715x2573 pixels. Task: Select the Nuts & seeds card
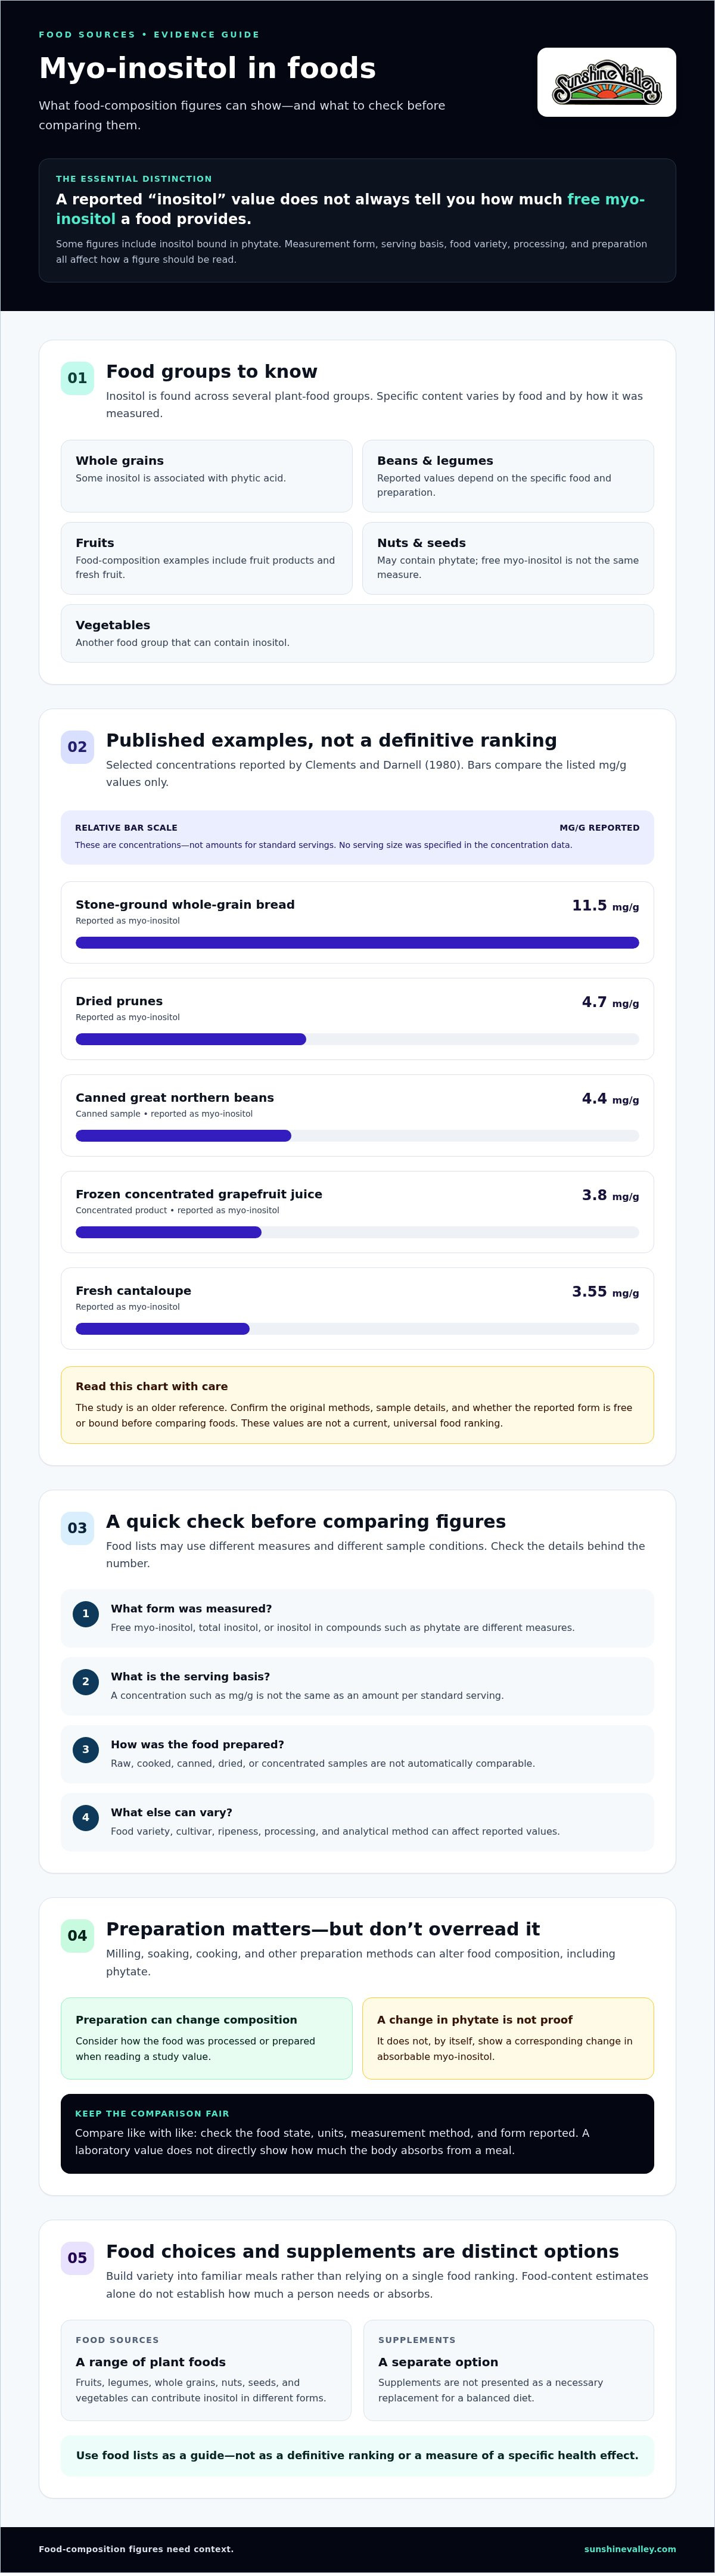pos(508,558)
